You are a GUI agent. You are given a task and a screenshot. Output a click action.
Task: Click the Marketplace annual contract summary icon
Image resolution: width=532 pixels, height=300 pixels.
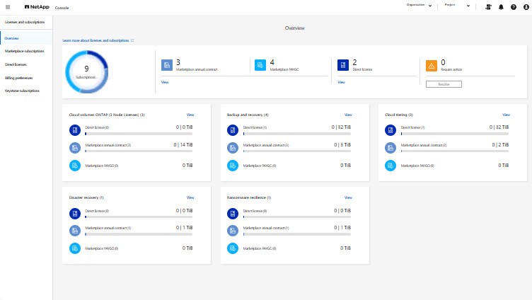point(167,65)
